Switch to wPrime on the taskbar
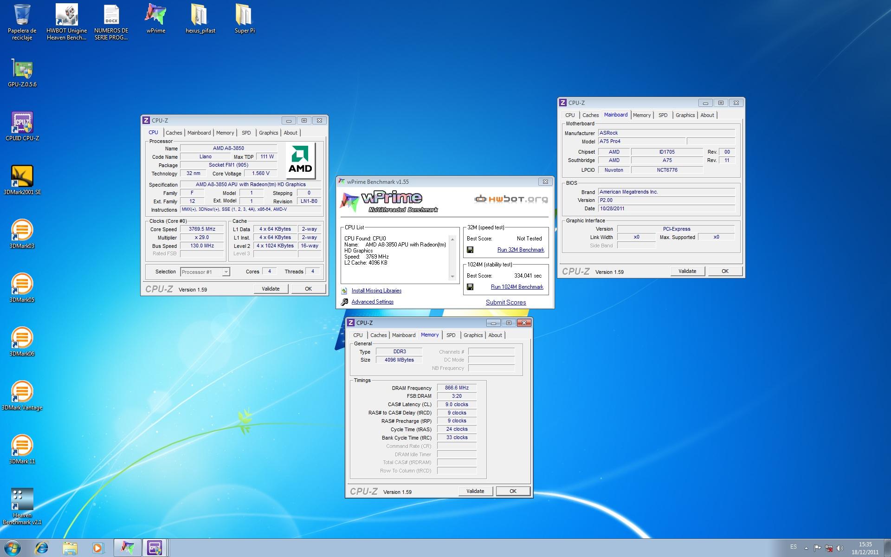This screenshot has width=891, height=557. (127, 548)
